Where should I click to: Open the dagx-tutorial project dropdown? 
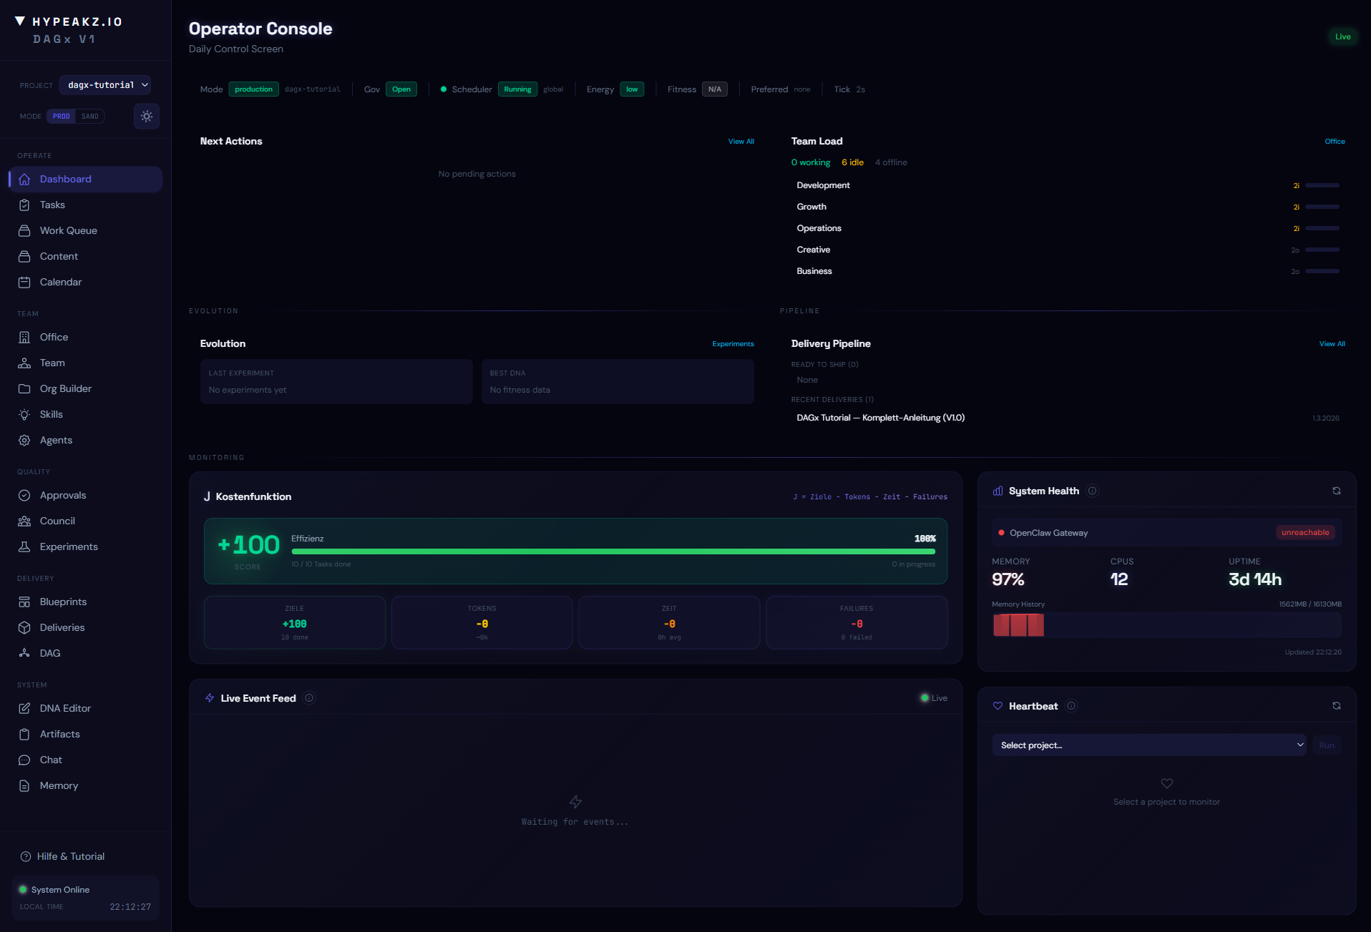click(x=104, y=84)
